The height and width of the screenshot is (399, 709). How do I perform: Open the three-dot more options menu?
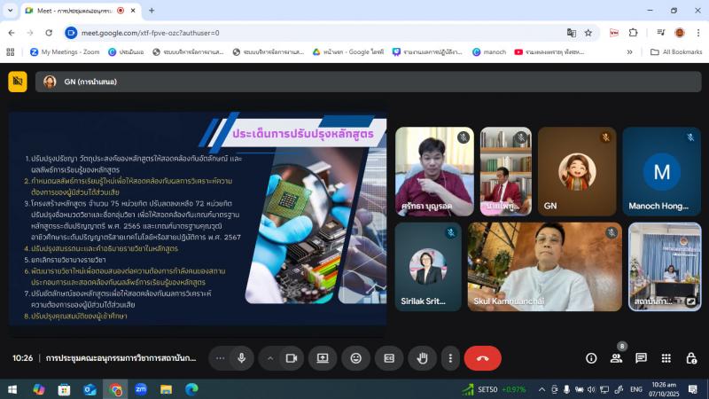pyautogui.click(x=450, y=358)
